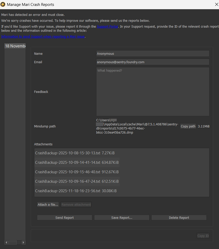The image size is (219, 249).
Task: Open the Support Portal link
Action: pyautogui.click(x=107, y=27)
